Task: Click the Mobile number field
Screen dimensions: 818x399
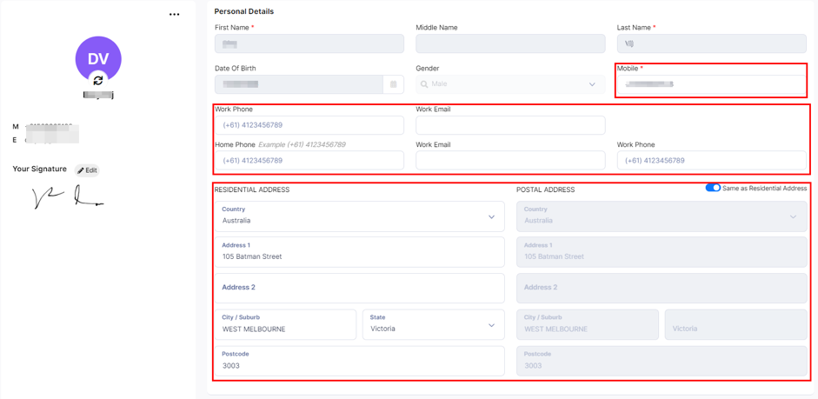Action: tap(711, 84)
